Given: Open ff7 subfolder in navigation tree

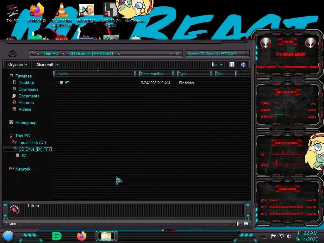Looking at the screenshot, I should tap(24, 156).
